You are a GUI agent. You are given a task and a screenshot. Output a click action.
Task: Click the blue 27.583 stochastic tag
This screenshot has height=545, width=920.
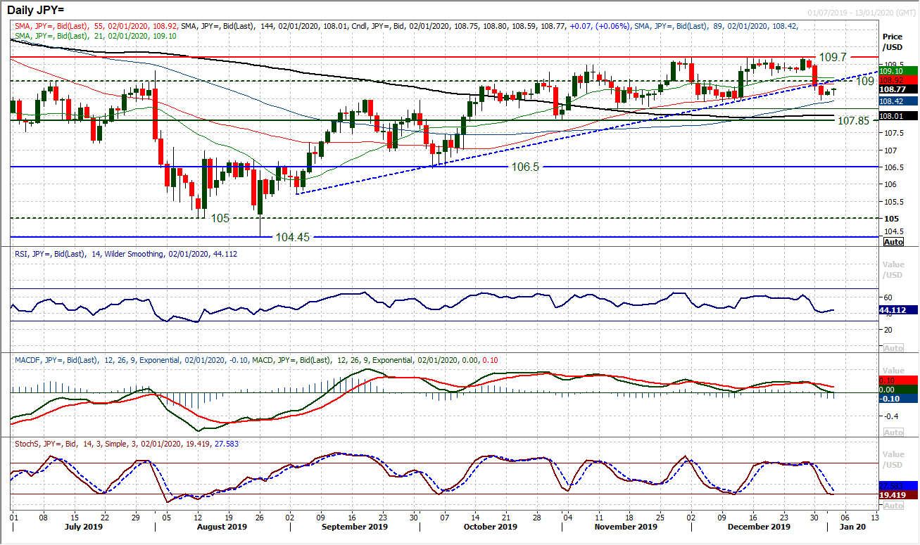tap(899, 485)
